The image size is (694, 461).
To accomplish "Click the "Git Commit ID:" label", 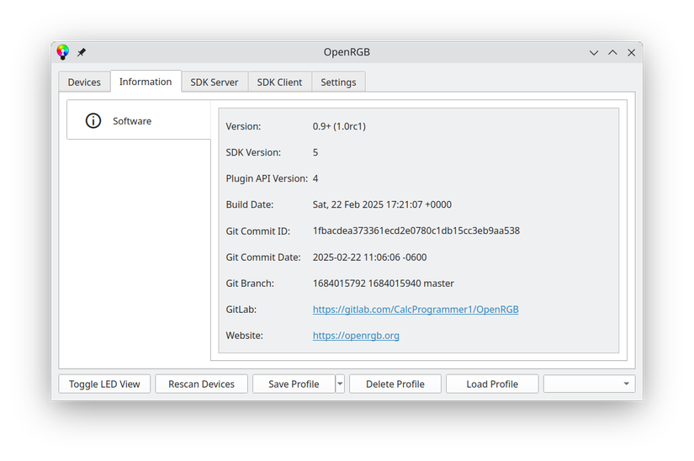I will [258, 231].
